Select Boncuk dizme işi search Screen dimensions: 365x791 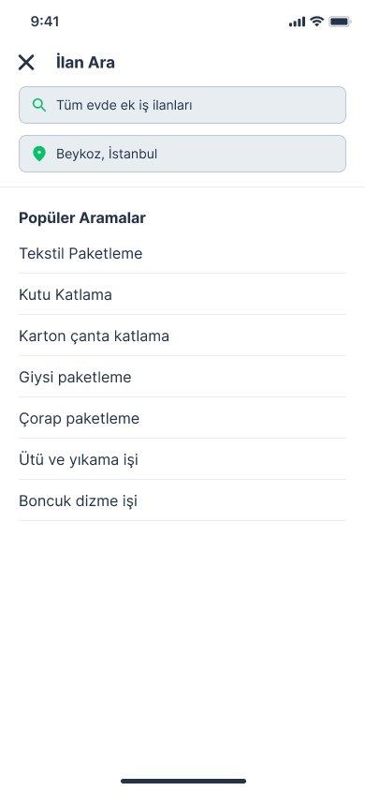(182, 501)
